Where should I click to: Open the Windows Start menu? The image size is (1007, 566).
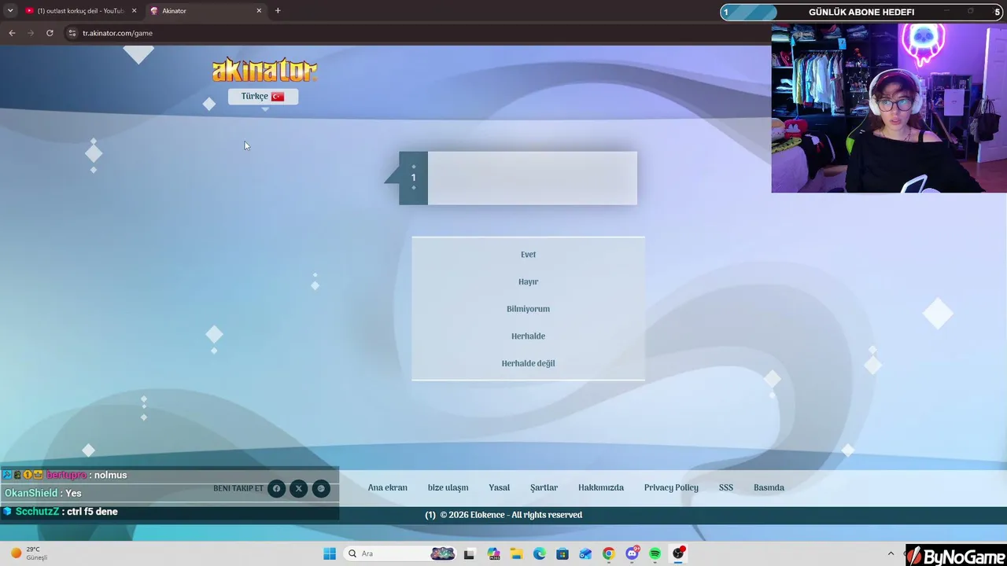(330, 553)
